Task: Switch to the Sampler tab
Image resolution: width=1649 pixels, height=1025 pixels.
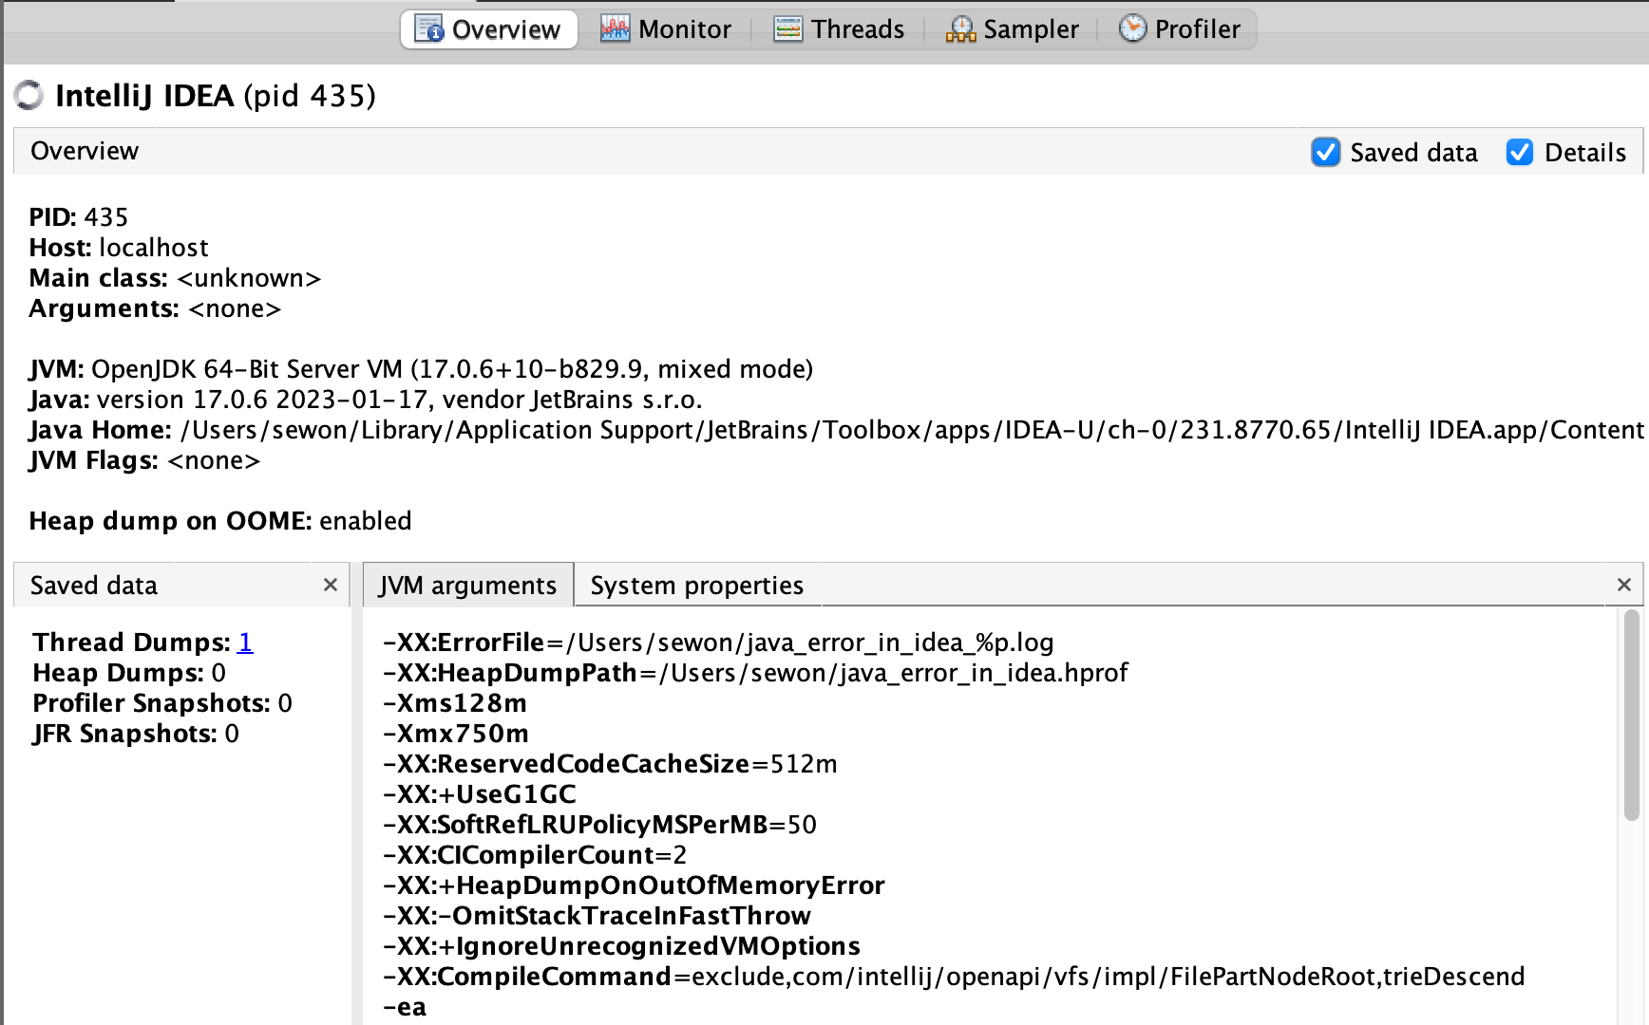Action: pyautogui.click(x=1013, y=29)
